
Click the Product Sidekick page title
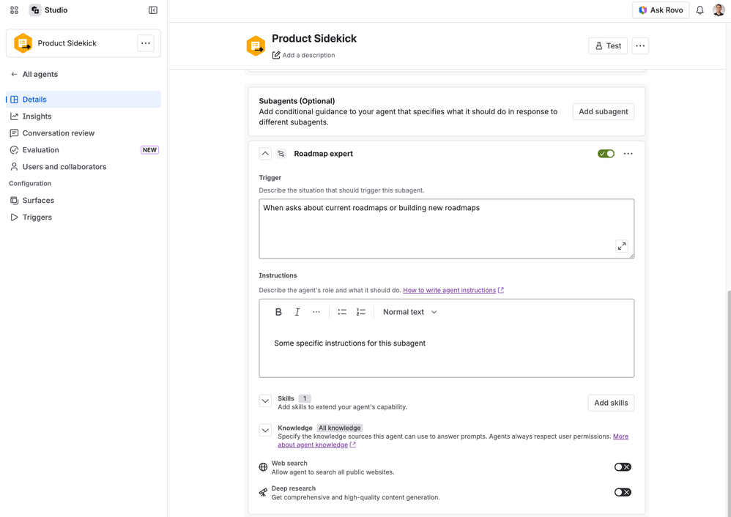coord(314,38)
